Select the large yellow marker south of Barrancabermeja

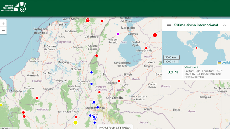[x=75, y=123]
